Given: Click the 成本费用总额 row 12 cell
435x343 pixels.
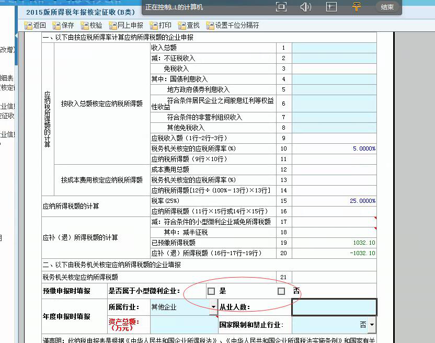Looking at the screenshot, I should pyautogui.click(x=334, y=169).
